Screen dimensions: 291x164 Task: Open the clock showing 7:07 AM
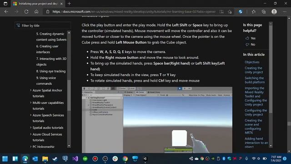pos(276,159)
